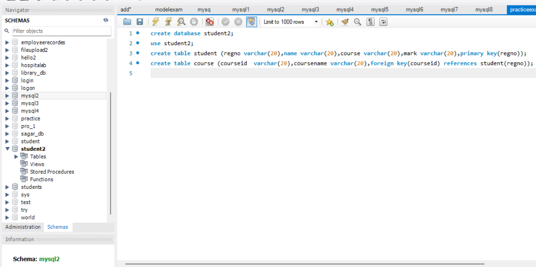Open the Explain query plan icon

pos(181,22)
